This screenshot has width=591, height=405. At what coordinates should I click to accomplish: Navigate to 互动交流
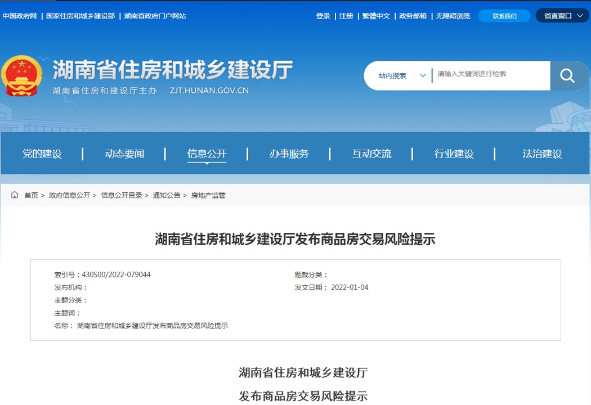coord(371,154)
